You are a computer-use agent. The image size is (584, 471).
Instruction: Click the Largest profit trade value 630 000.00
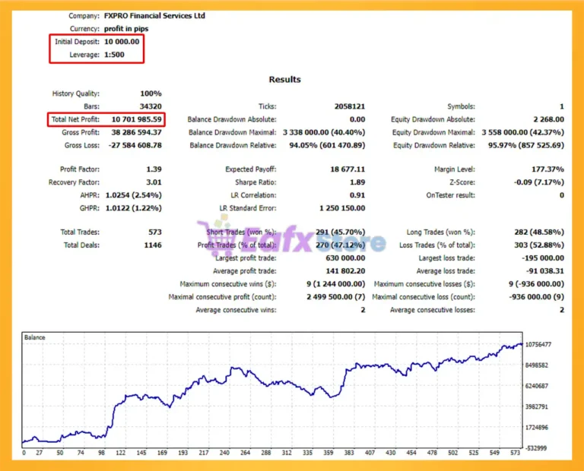346,258
